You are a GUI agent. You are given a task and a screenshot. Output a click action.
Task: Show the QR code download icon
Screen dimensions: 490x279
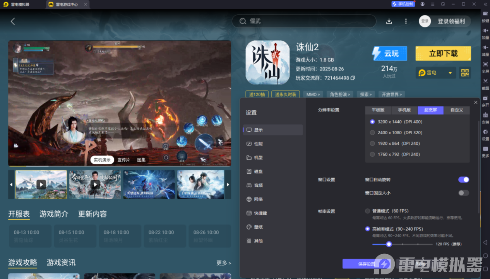[465, 73]
